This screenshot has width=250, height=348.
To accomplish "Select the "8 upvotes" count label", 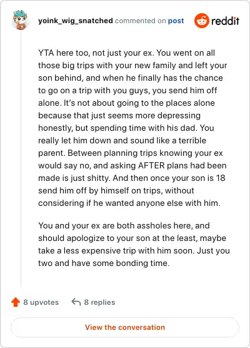I will coord(41,302).
